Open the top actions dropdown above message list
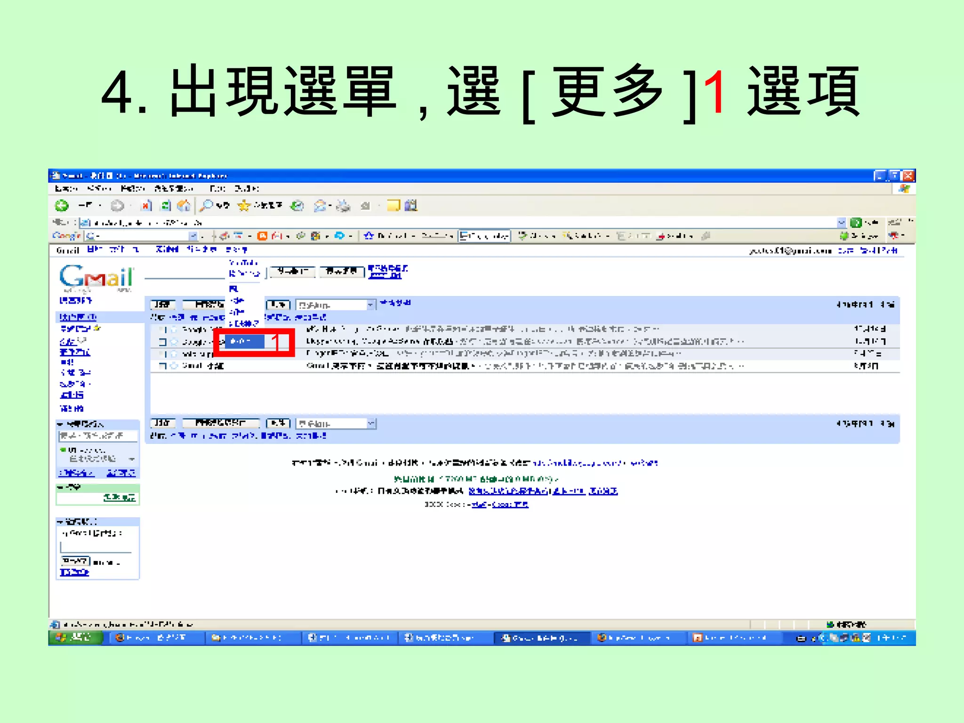The height and width of the screenshot is (723, 964). 336,305
